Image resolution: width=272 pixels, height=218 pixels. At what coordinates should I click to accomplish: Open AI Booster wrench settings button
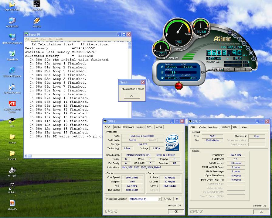click(235, 36)
